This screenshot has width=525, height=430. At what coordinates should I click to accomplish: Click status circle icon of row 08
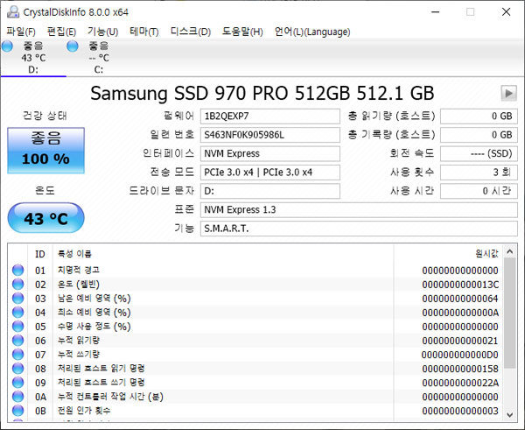click(x=18, y=369)
